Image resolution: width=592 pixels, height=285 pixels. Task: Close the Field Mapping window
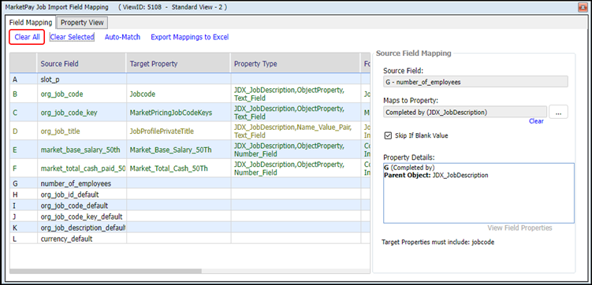(x=582, y=7)
